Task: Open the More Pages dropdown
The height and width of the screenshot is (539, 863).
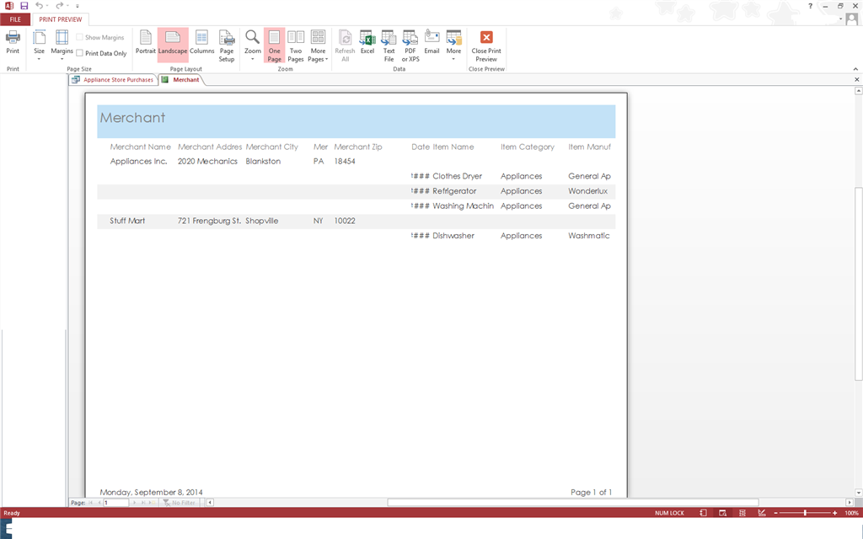Action: pos(318,45)
